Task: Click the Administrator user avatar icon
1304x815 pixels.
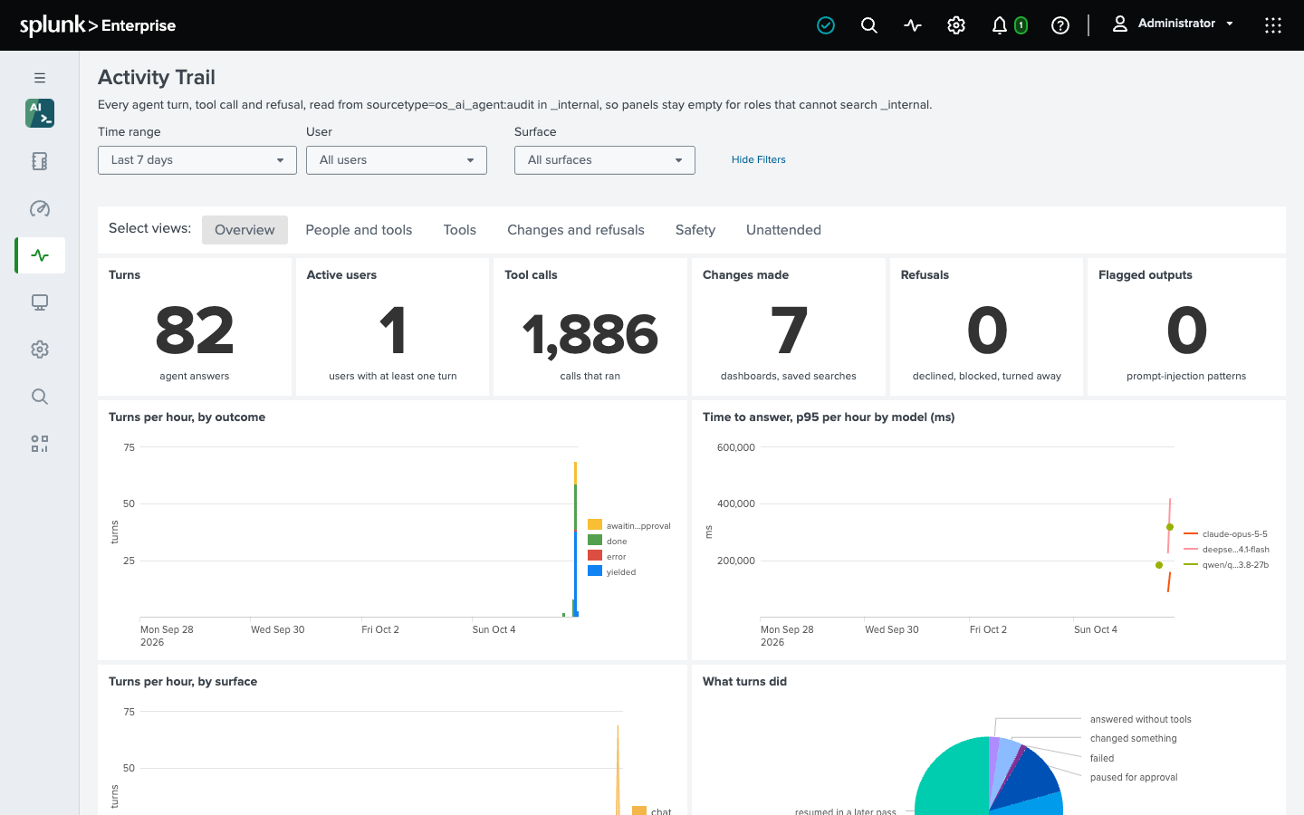Action: (x=1120, y=24)
